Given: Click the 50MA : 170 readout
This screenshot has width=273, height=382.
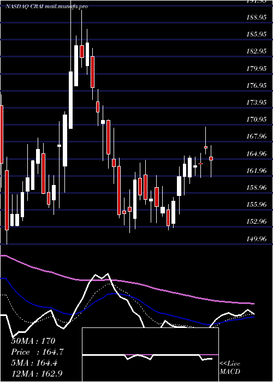Looking at the screenshot, I should 33,341.
